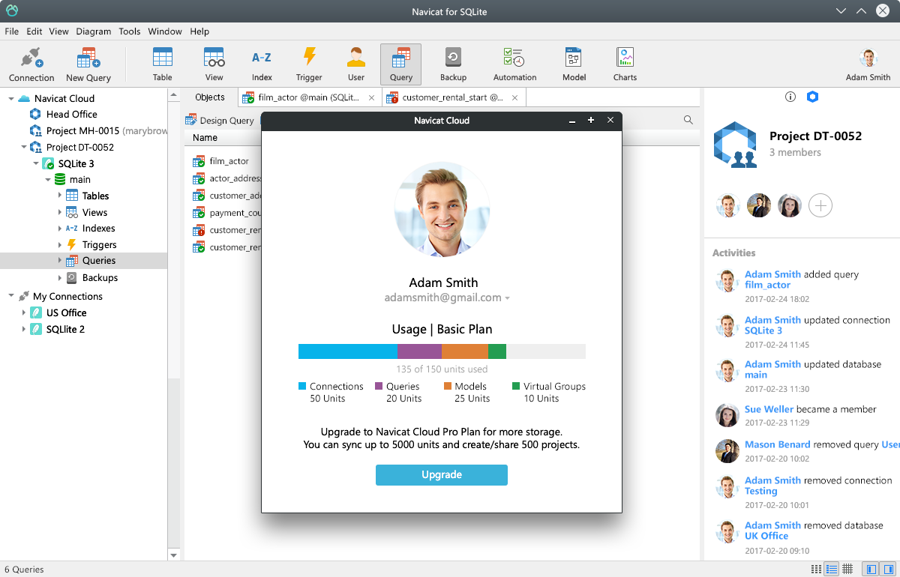The image size is (900, 577).
Task: Open the Connection toolbar tool
Action: tap(31, 64)
